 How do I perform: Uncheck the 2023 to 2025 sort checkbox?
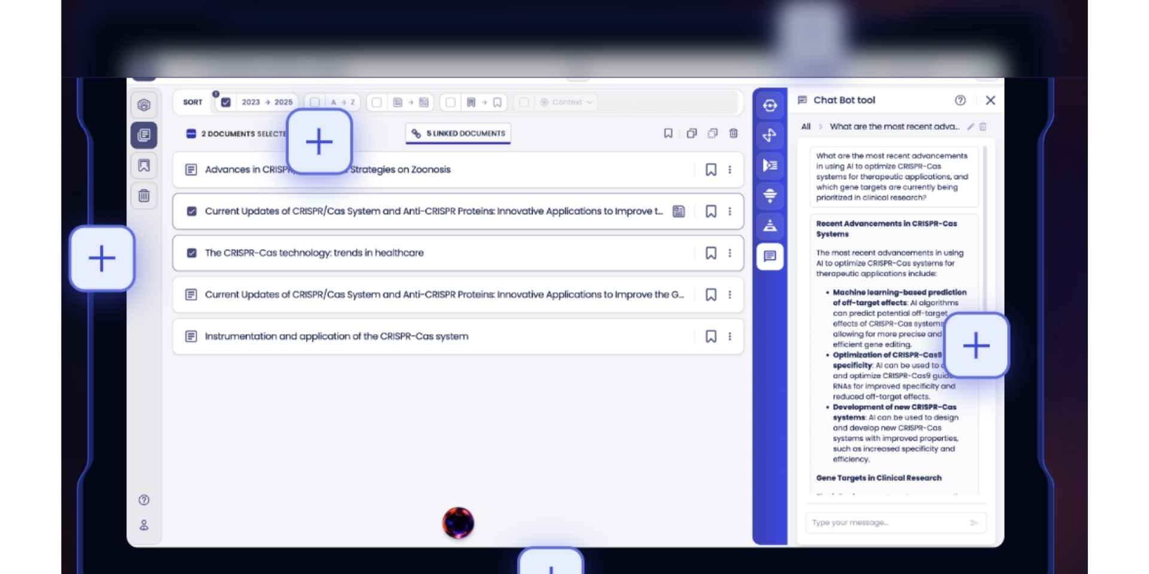tap(226, 102)
